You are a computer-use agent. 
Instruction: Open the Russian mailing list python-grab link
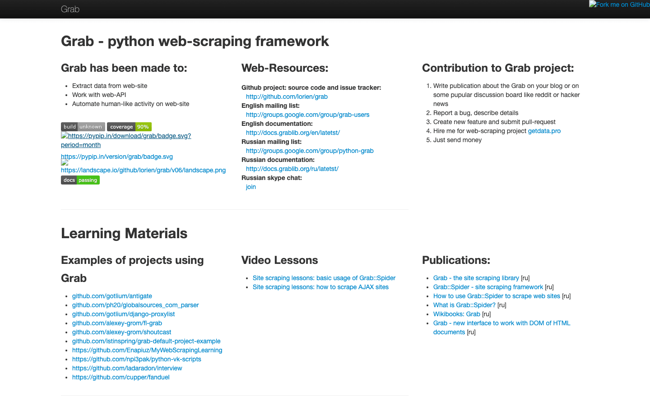click(310, 151)
